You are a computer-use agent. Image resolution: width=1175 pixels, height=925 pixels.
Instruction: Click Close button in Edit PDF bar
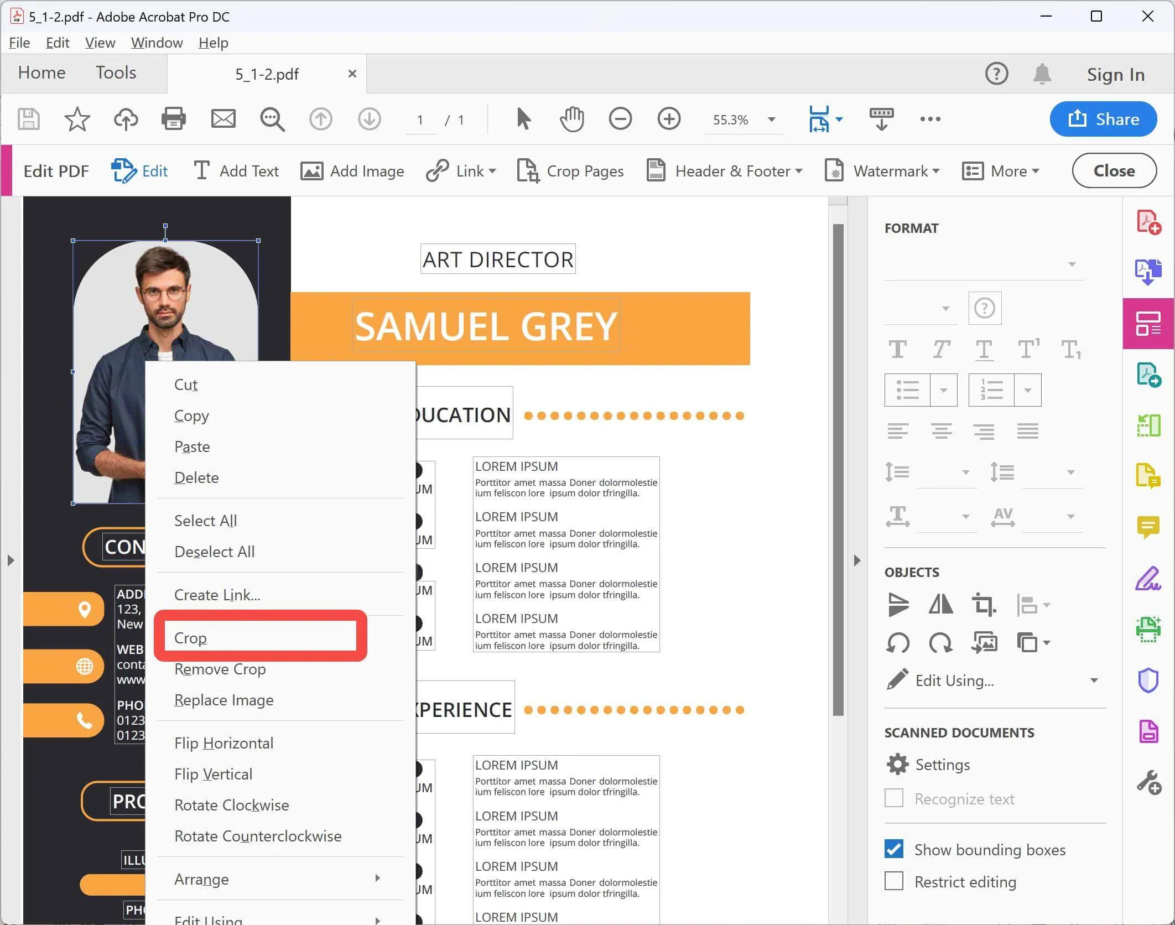[x=1114, y=170]
